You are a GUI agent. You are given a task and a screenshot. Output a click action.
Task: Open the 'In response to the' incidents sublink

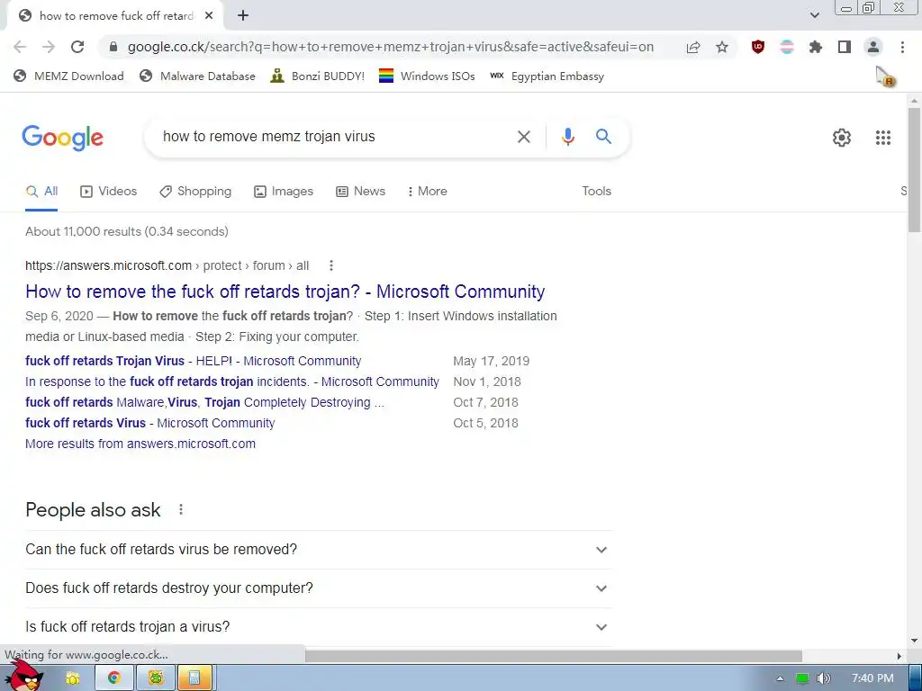pyautogui.click(x=232, y=381)
